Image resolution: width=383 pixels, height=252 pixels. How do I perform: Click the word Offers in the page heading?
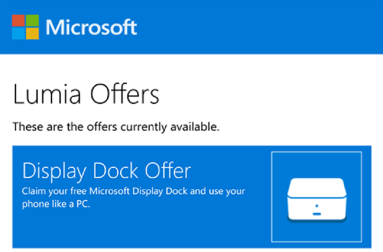(x=125, y=94)
